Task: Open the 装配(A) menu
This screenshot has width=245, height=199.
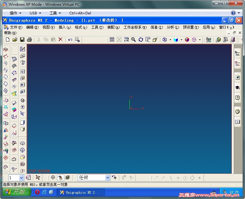Action: pyautogui.click(x=113, y=27)
